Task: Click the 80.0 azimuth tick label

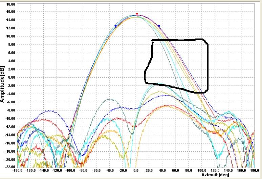Action: coord(189,171)
